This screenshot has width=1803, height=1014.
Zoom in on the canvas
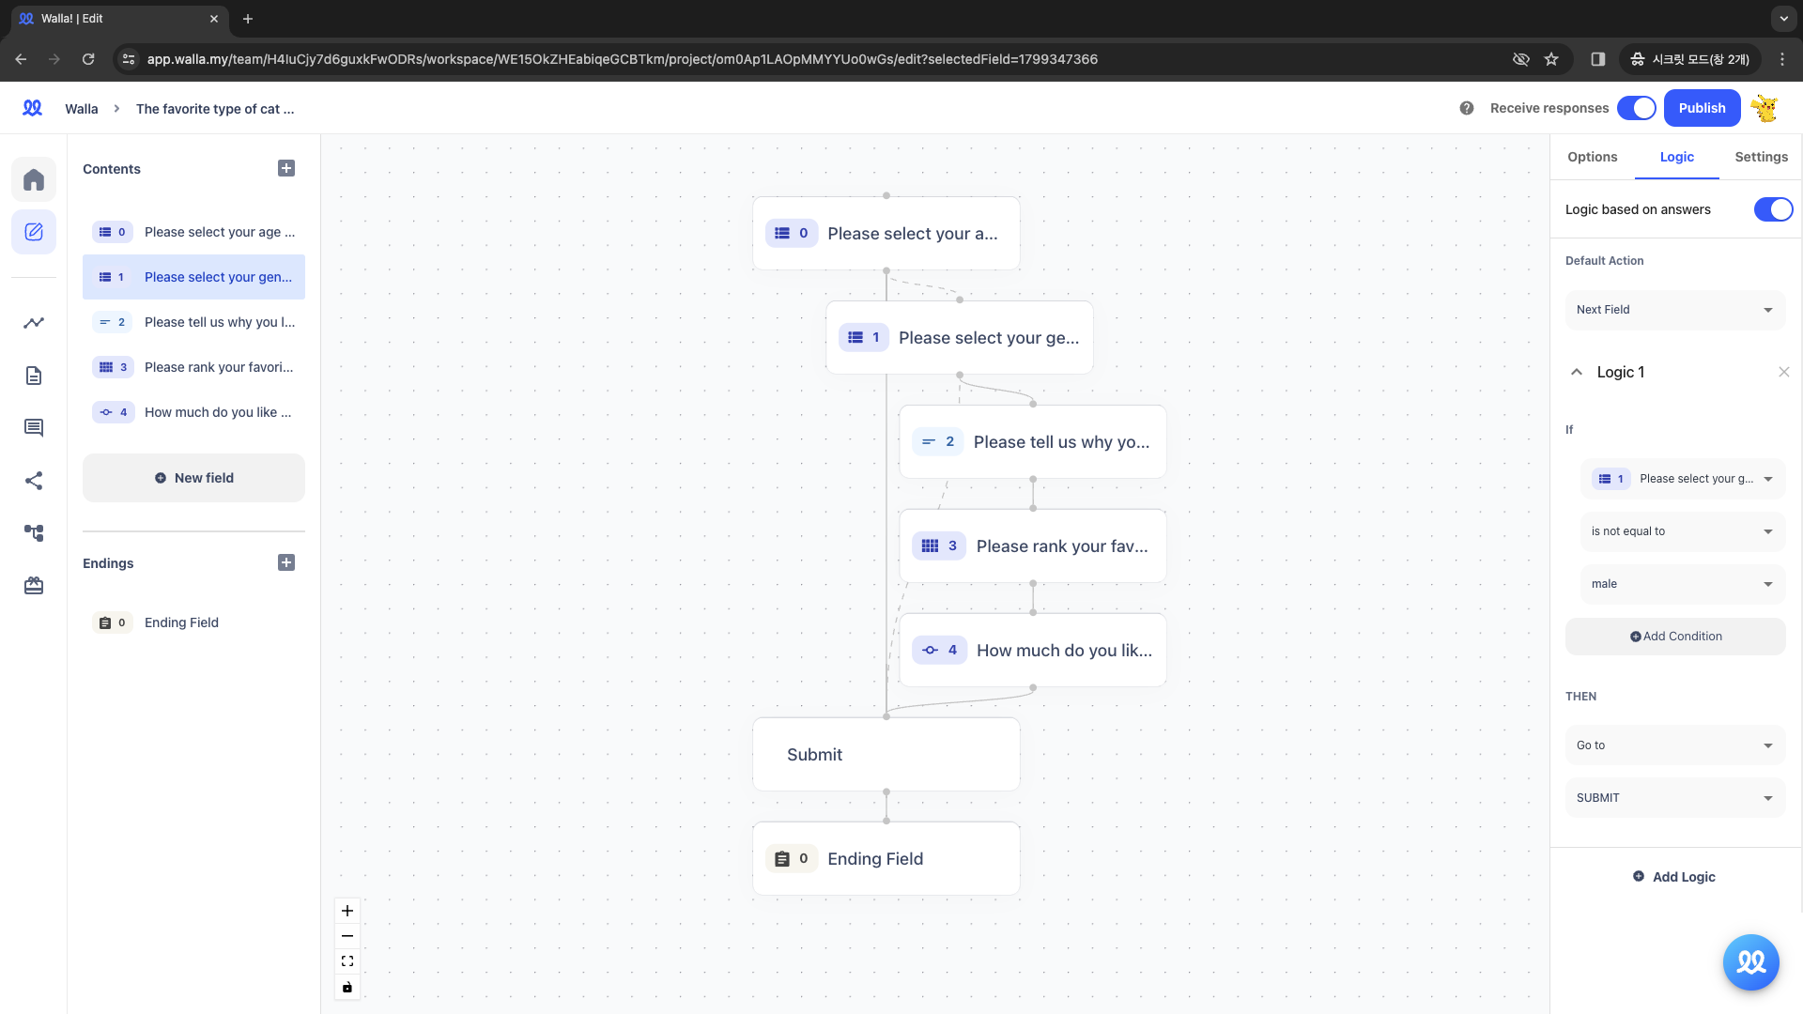347,910
